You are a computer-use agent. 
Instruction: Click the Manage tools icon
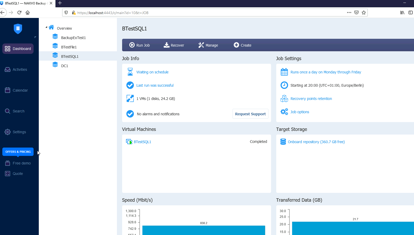tap(201, 45)
